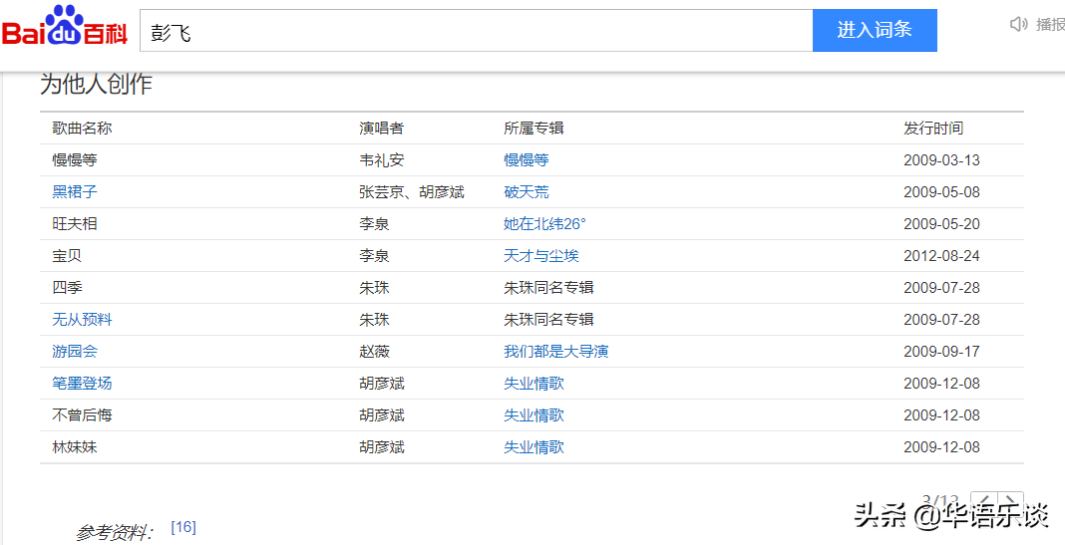Open 失业情歌 link in 不曾后悔 row
1065x545 pixels.
click(533, 415)
